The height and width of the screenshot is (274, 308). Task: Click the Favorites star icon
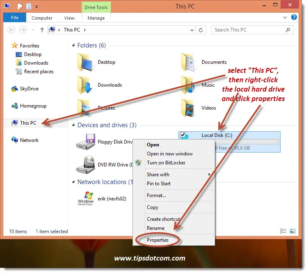pos(14,45)
